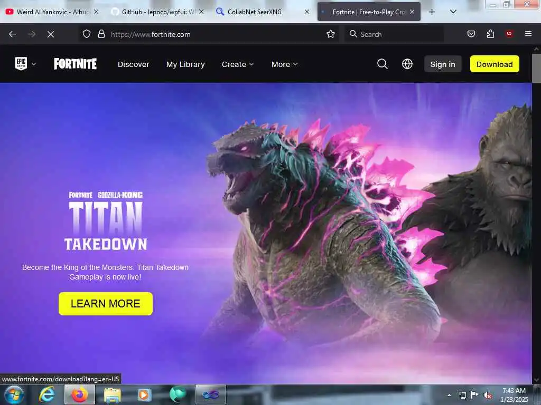Screen dimensions: 541x405
Task: Open Windows Explorer folder from taskbar
Action: (113, 394)
